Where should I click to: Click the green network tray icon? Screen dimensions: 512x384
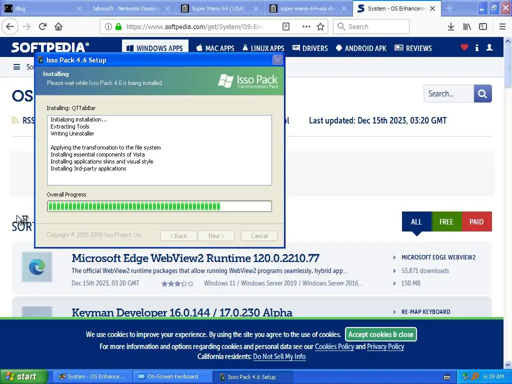[465, 376]
